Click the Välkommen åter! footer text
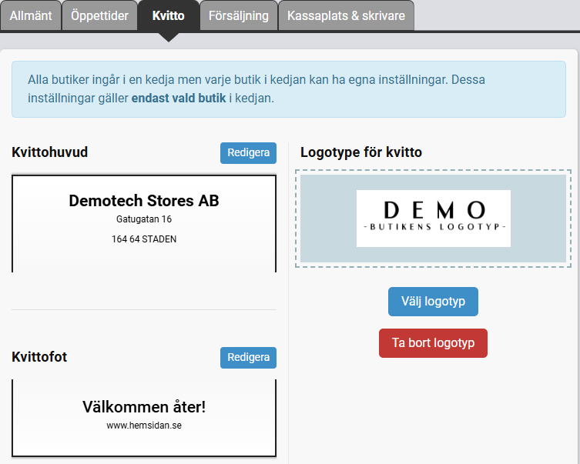Image resolution: width=580 pixels, height=464 pixels. (x=144, y=407)
